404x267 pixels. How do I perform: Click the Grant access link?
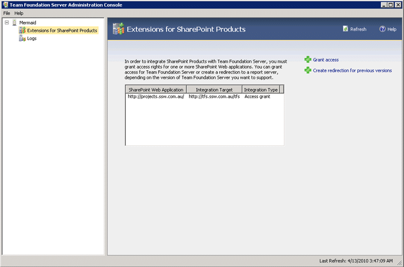pos(326,60)
